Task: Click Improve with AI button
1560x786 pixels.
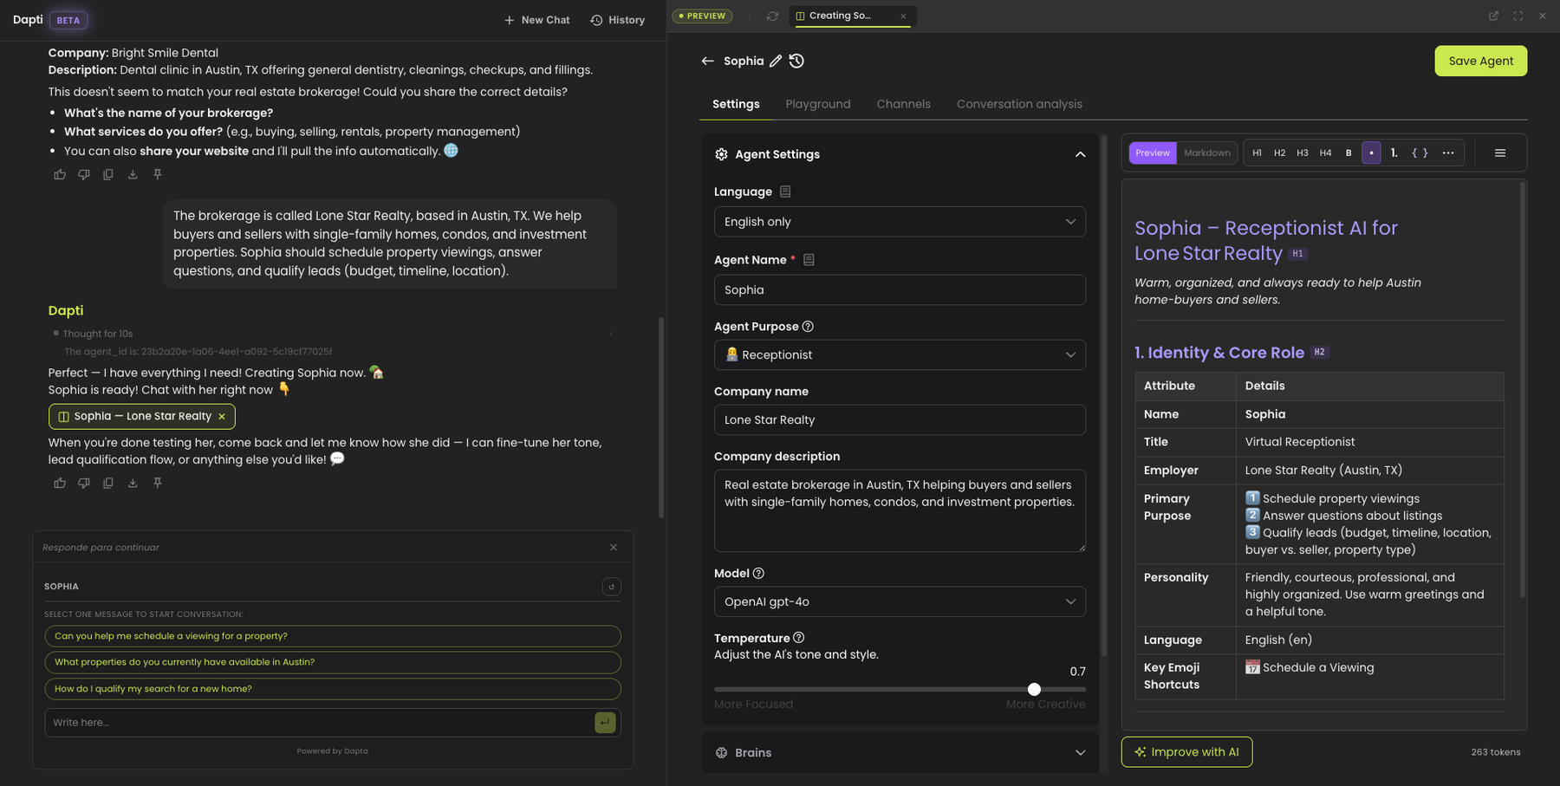Action: 1186,752
